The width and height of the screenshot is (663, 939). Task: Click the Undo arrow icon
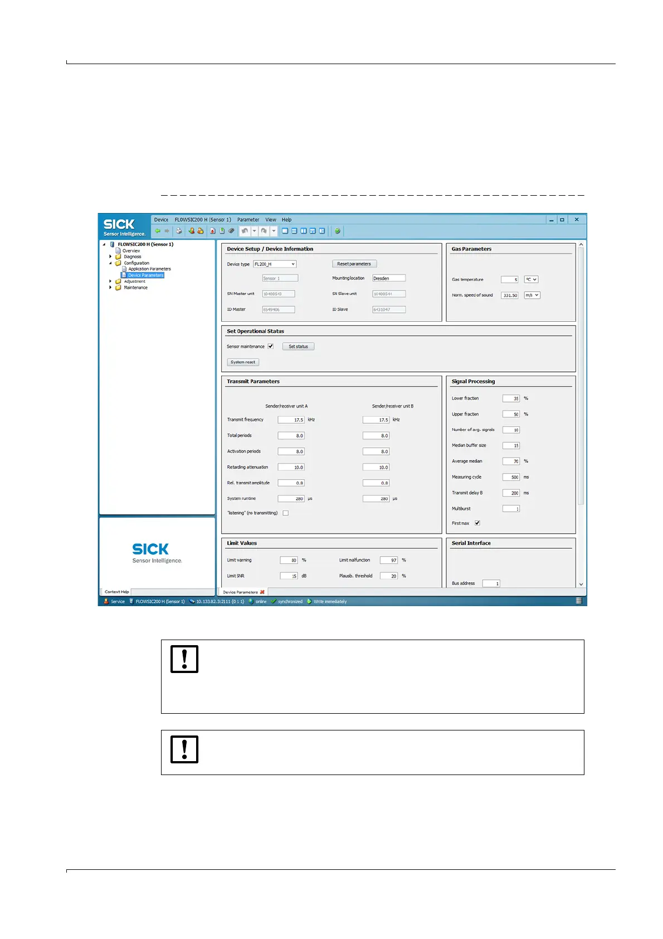point(245,231)
